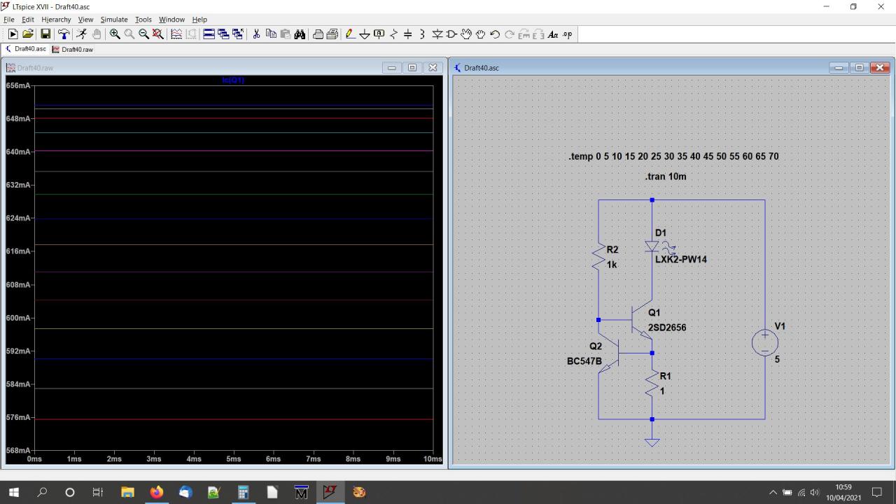Select the resistor placement tool
The image size is (896, 504).
(x=393, y=34)
